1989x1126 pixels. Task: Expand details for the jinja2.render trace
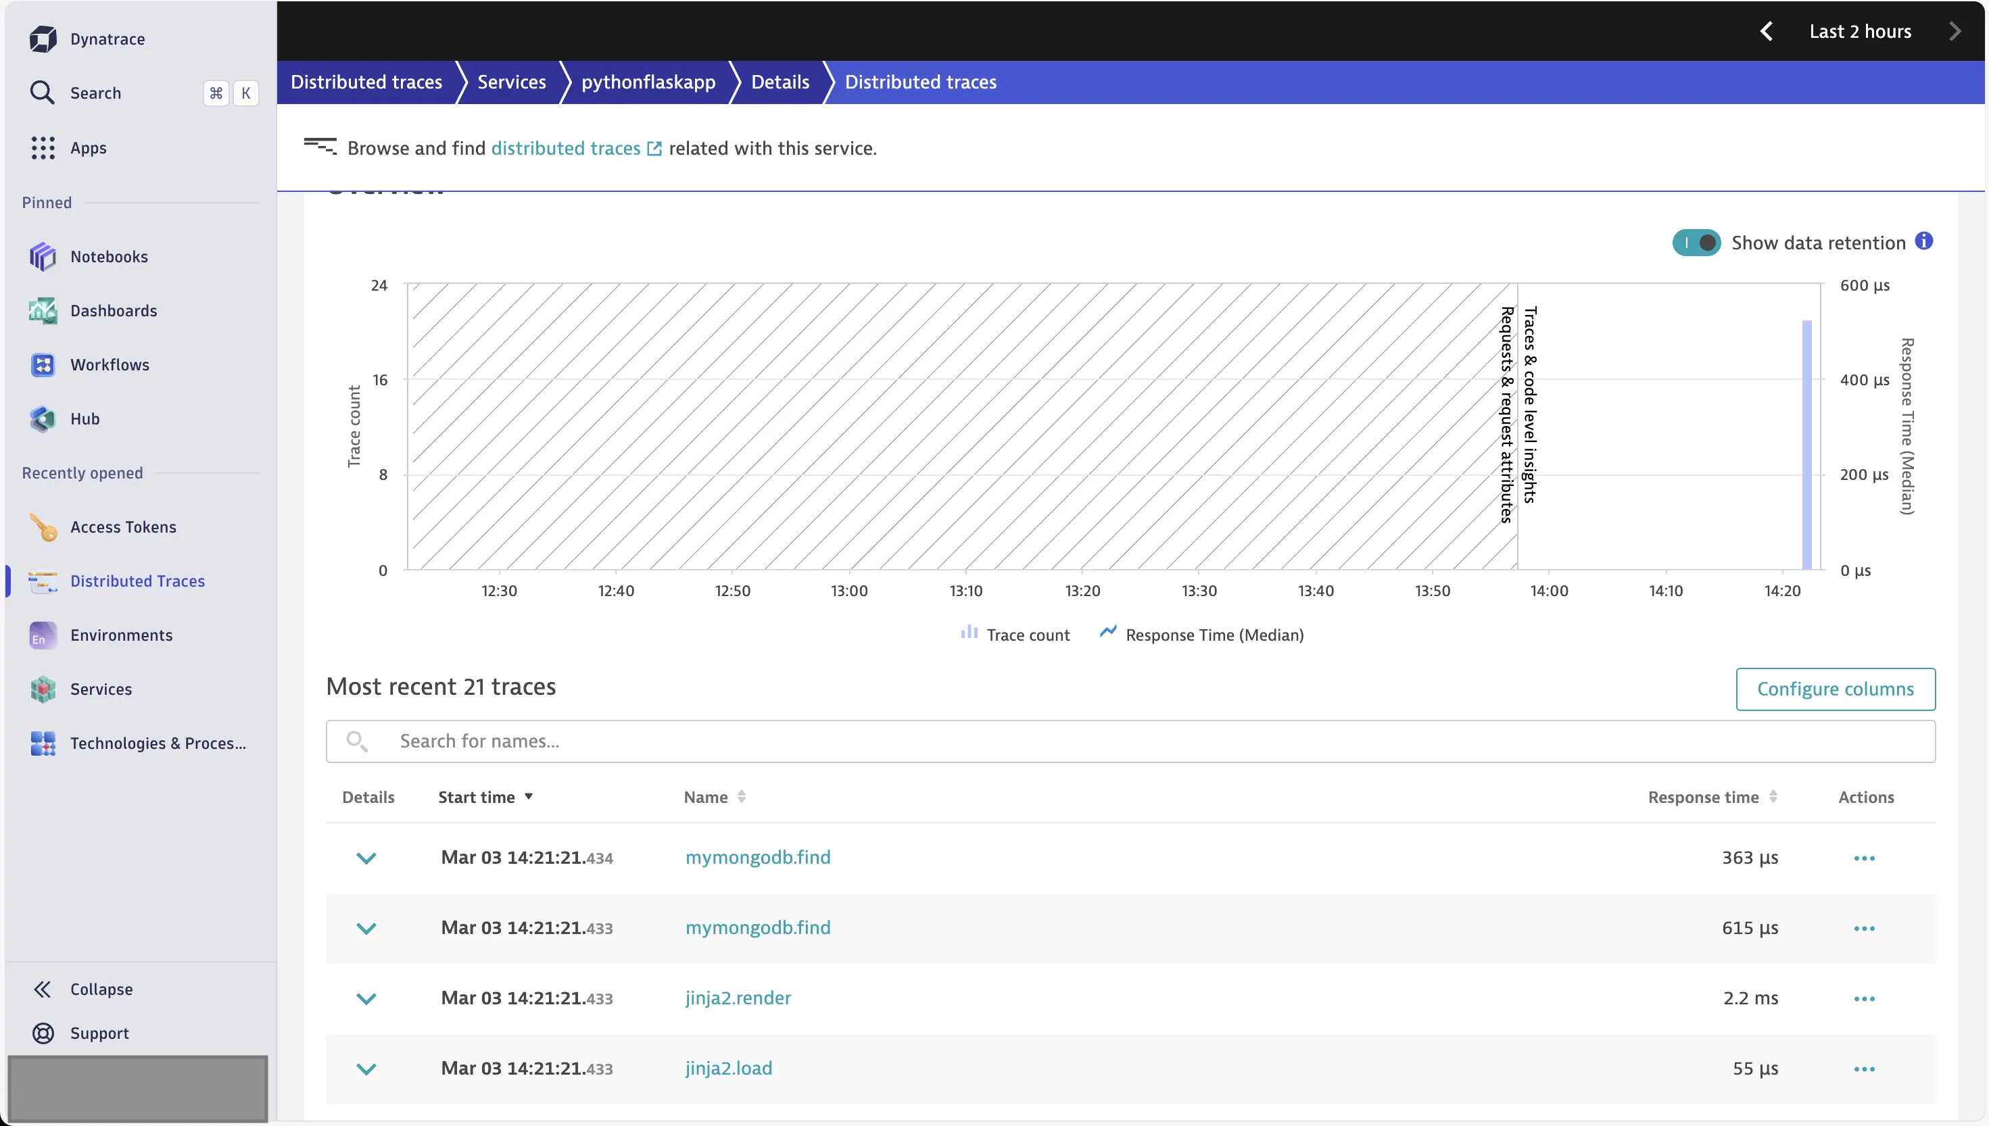[366, 998]
